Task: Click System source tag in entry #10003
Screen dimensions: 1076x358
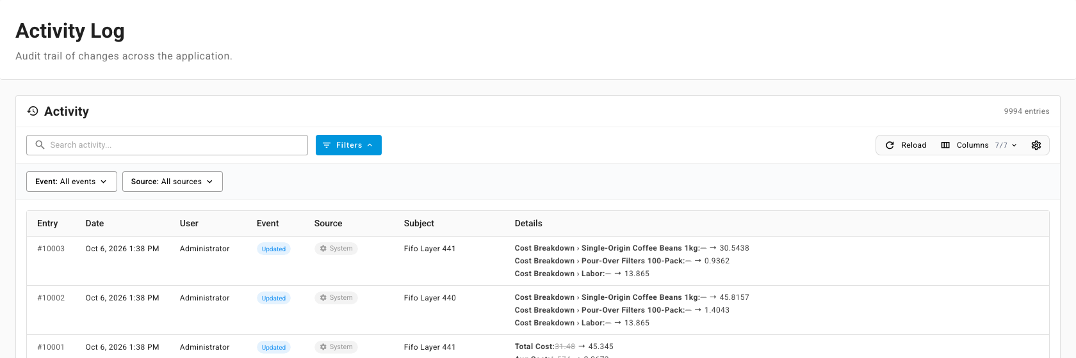Action: point(336,249)
